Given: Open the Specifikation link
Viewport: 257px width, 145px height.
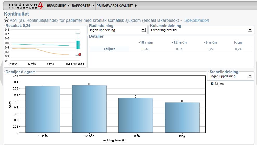Looking at the screenshot, I should pos(197,20).
